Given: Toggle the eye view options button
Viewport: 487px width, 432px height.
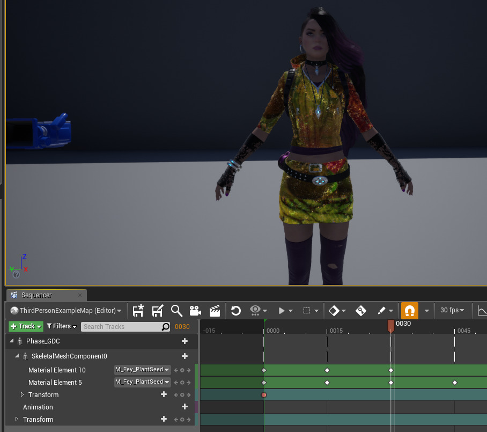Looking at the screenshot, I should point(255,311).
